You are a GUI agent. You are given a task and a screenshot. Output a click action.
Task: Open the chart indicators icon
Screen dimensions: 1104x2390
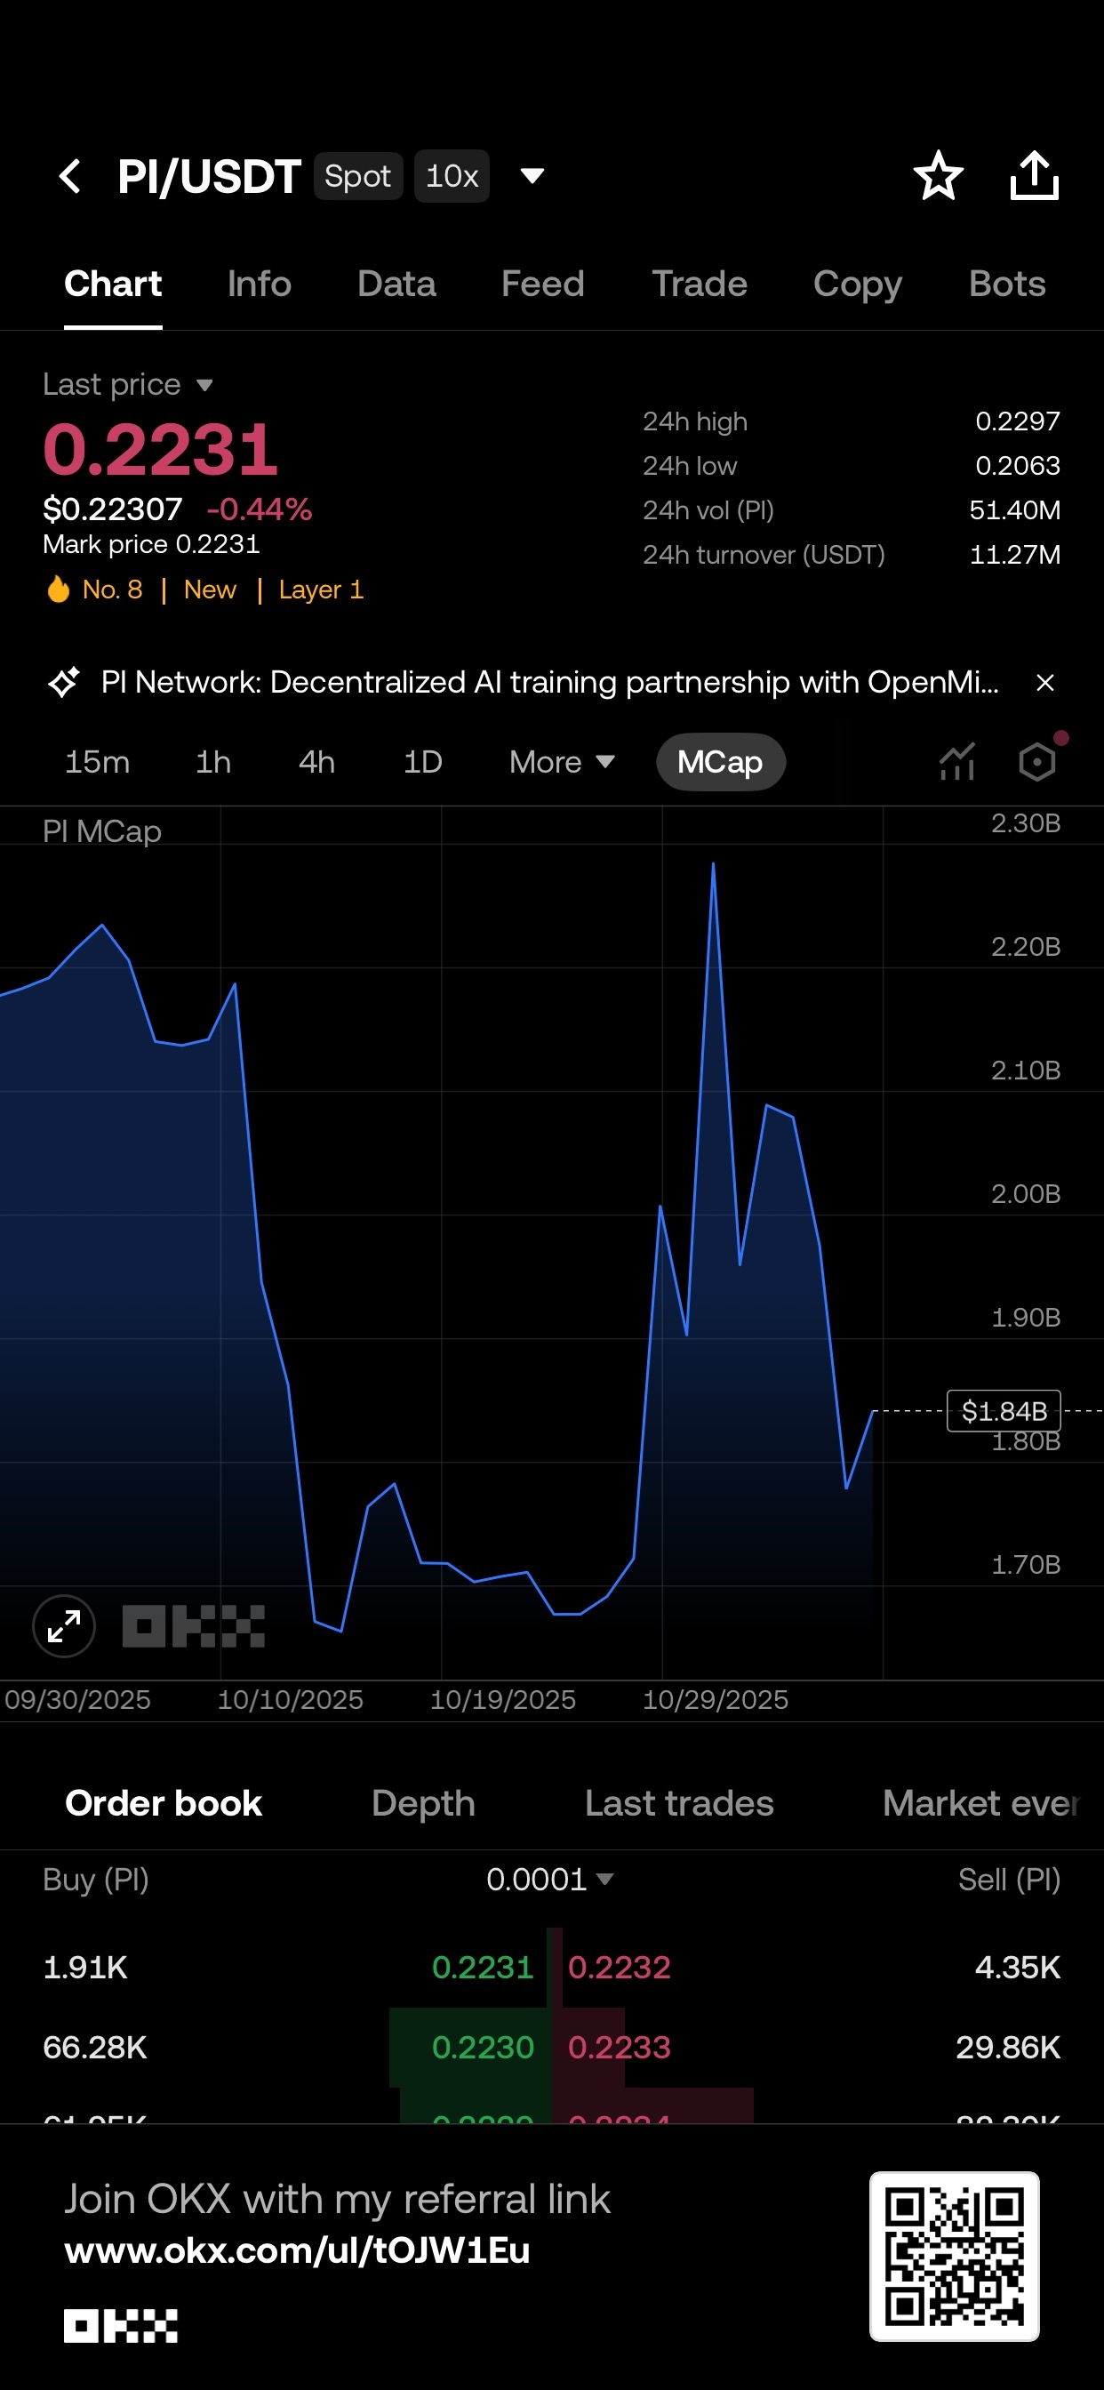[x=956, y=762]
